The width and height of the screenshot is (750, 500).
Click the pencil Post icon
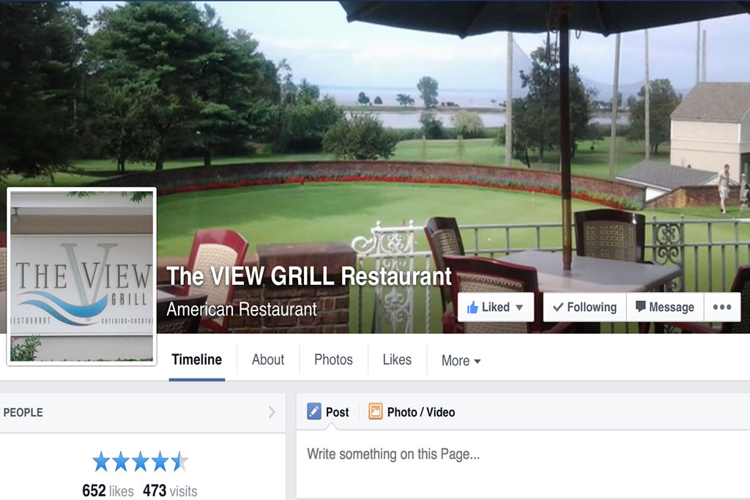point(314,411)
